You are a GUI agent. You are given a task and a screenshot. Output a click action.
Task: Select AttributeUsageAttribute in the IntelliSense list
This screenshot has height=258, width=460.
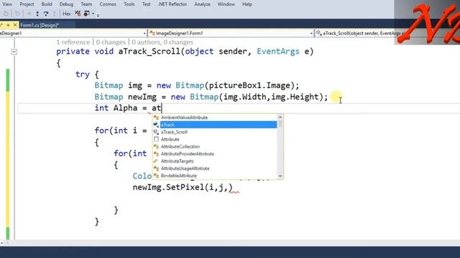[218, 169]
